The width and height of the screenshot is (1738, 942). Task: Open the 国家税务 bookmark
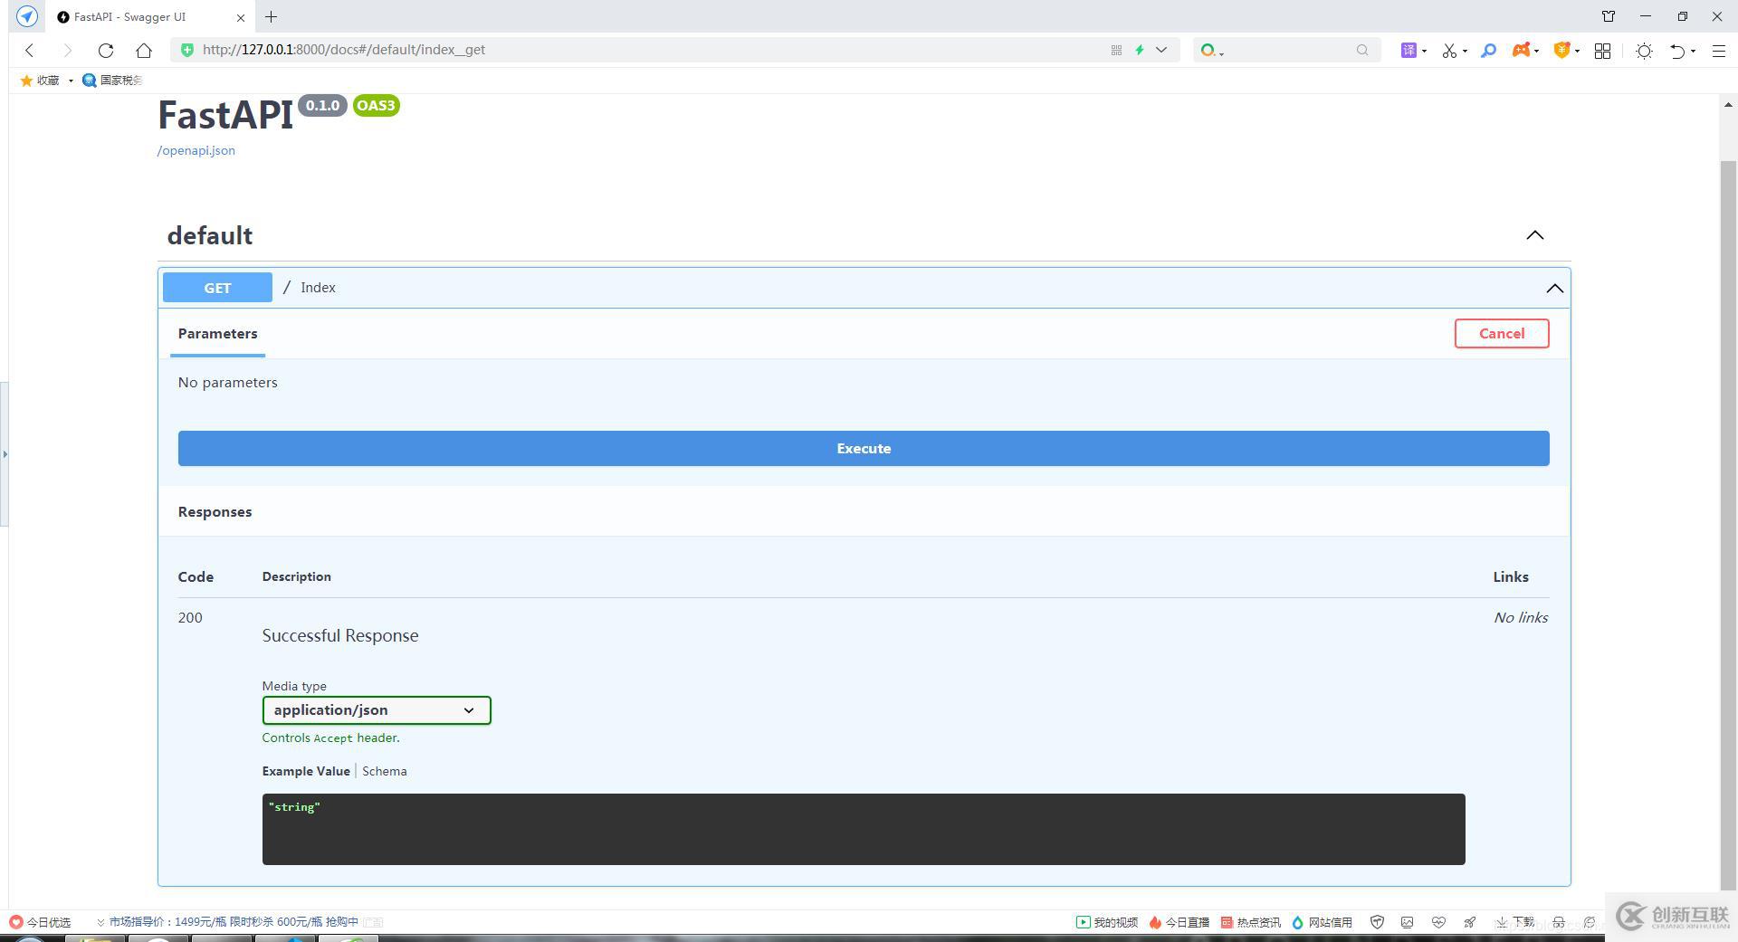pos(112,81)
